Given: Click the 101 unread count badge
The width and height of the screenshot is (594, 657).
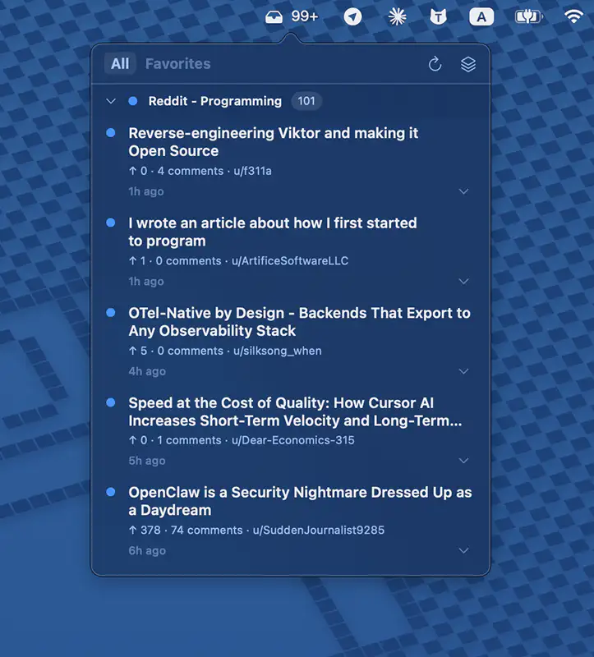Looking at the screenshot, I should [x=306, y=101].
